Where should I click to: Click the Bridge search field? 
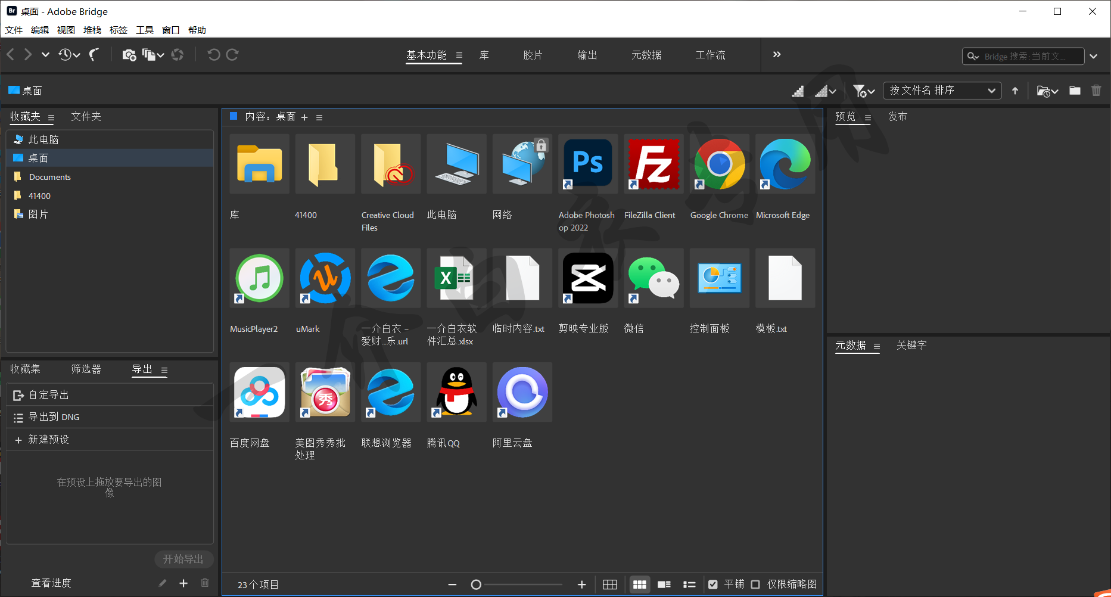1023,56
